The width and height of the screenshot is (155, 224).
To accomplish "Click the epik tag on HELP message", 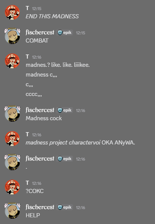I will pos(64,207).
